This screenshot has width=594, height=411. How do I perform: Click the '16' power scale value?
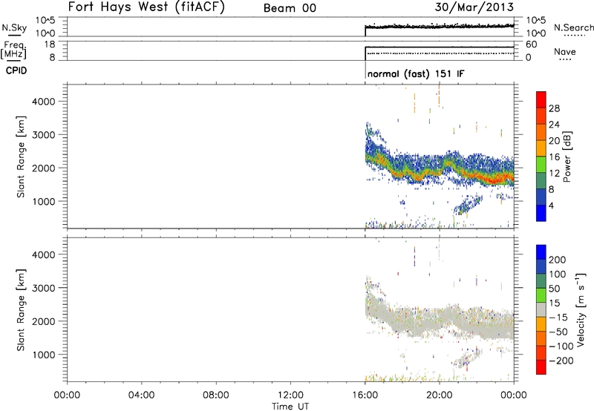[554, 157]
